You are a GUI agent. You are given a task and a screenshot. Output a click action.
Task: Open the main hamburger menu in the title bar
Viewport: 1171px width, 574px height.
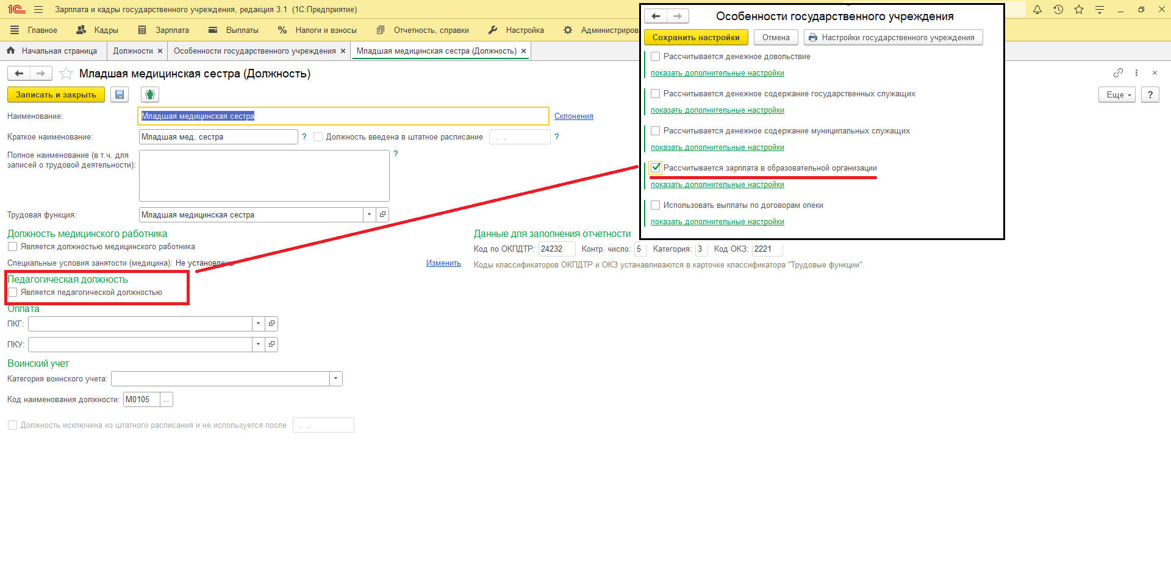(x=38, y=10)
